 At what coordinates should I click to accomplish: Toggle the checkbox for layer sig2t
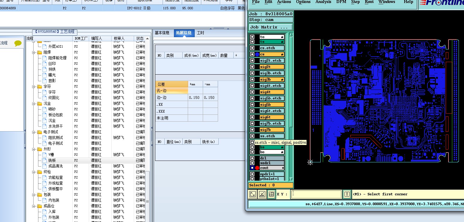coord(252,67)
